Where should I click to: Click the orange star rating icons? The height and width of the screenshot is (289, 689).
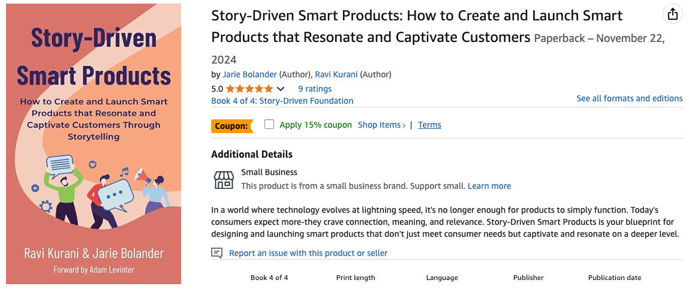pos(249,89)
